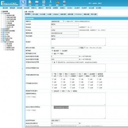Viewport: 128px width, 128px height.
Task: Open the Plugin (tools) section icon
Action: coord(57,2)
